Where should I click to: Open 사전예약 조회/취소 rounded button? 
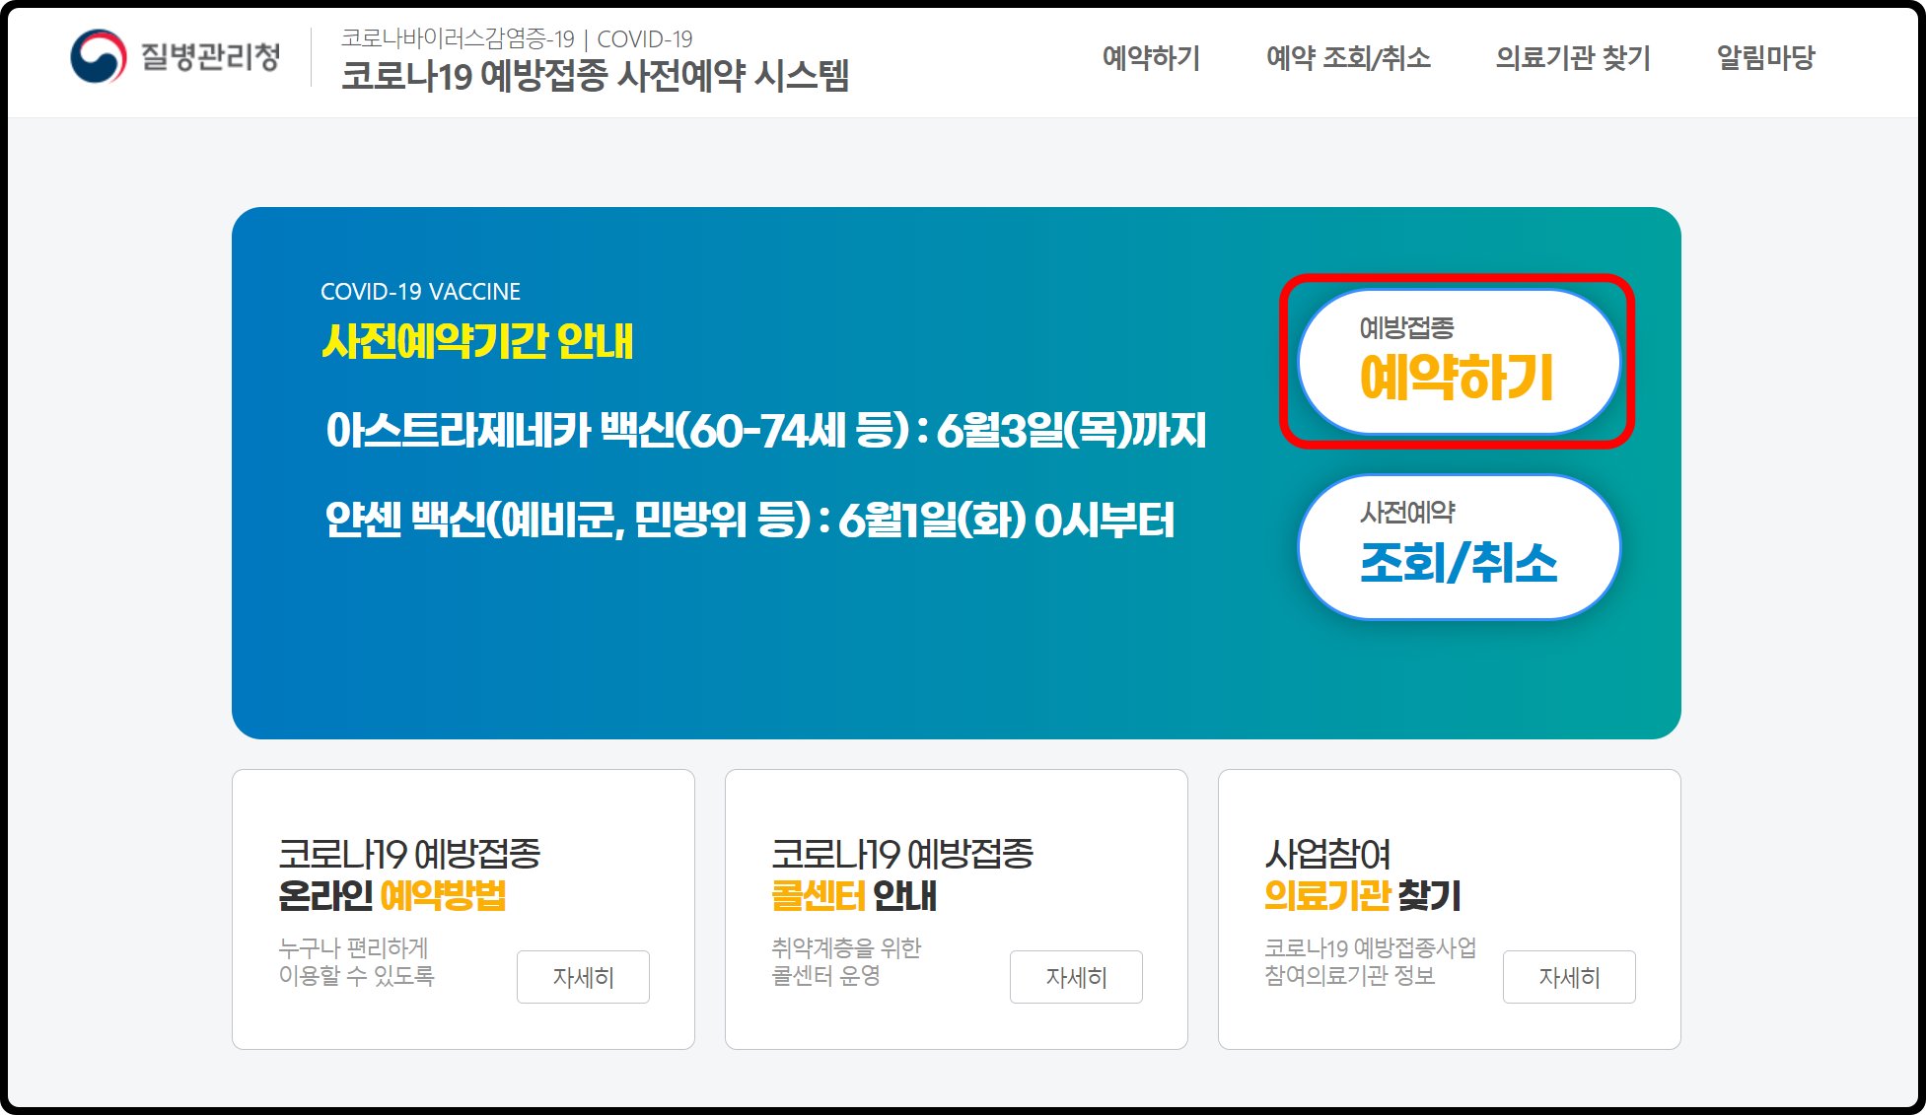coord(1458,544)
